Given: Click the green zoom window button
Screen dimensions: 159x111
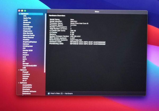Looking at the screenshot, I should [x=25, y=11].
